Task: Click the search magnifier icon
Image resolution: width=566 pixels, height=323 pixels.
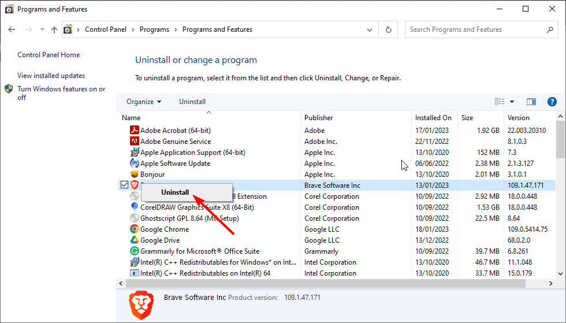Action: click(x=550, y=29)
